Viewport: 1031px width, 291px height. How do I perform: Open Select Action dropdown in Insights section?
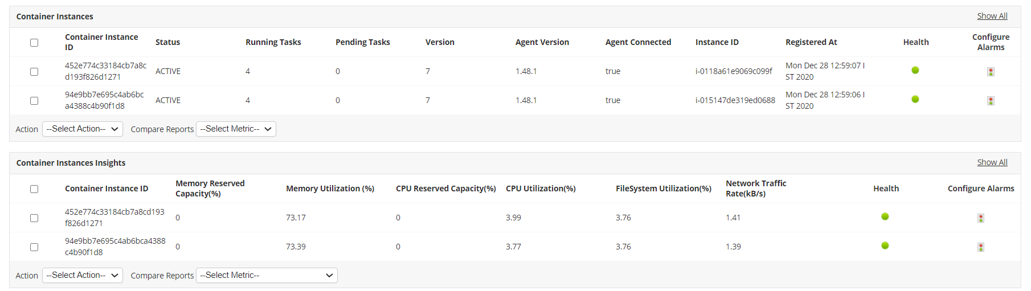[x=83, y=276]
